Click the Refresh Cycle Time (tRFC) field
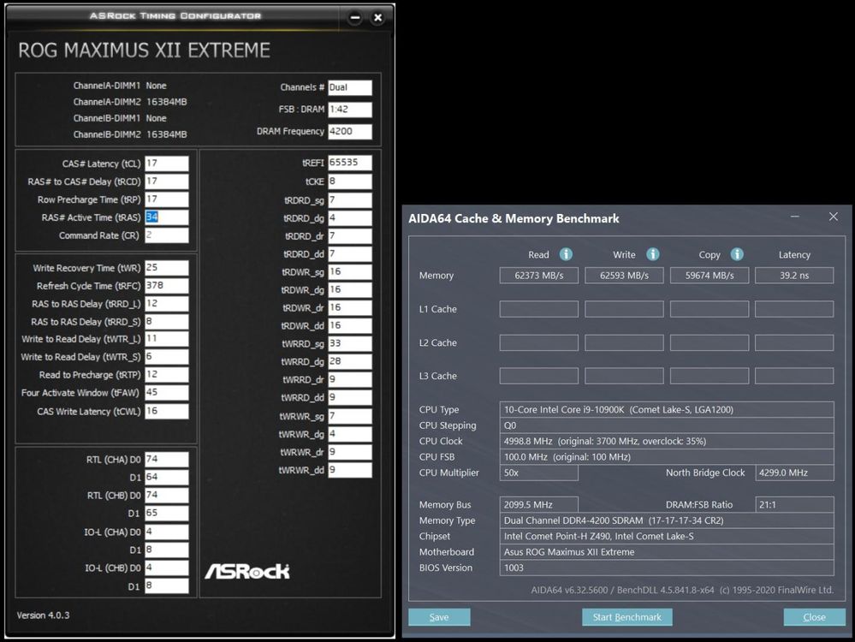This screenshot has height=642, width=855. coord(167,286)
